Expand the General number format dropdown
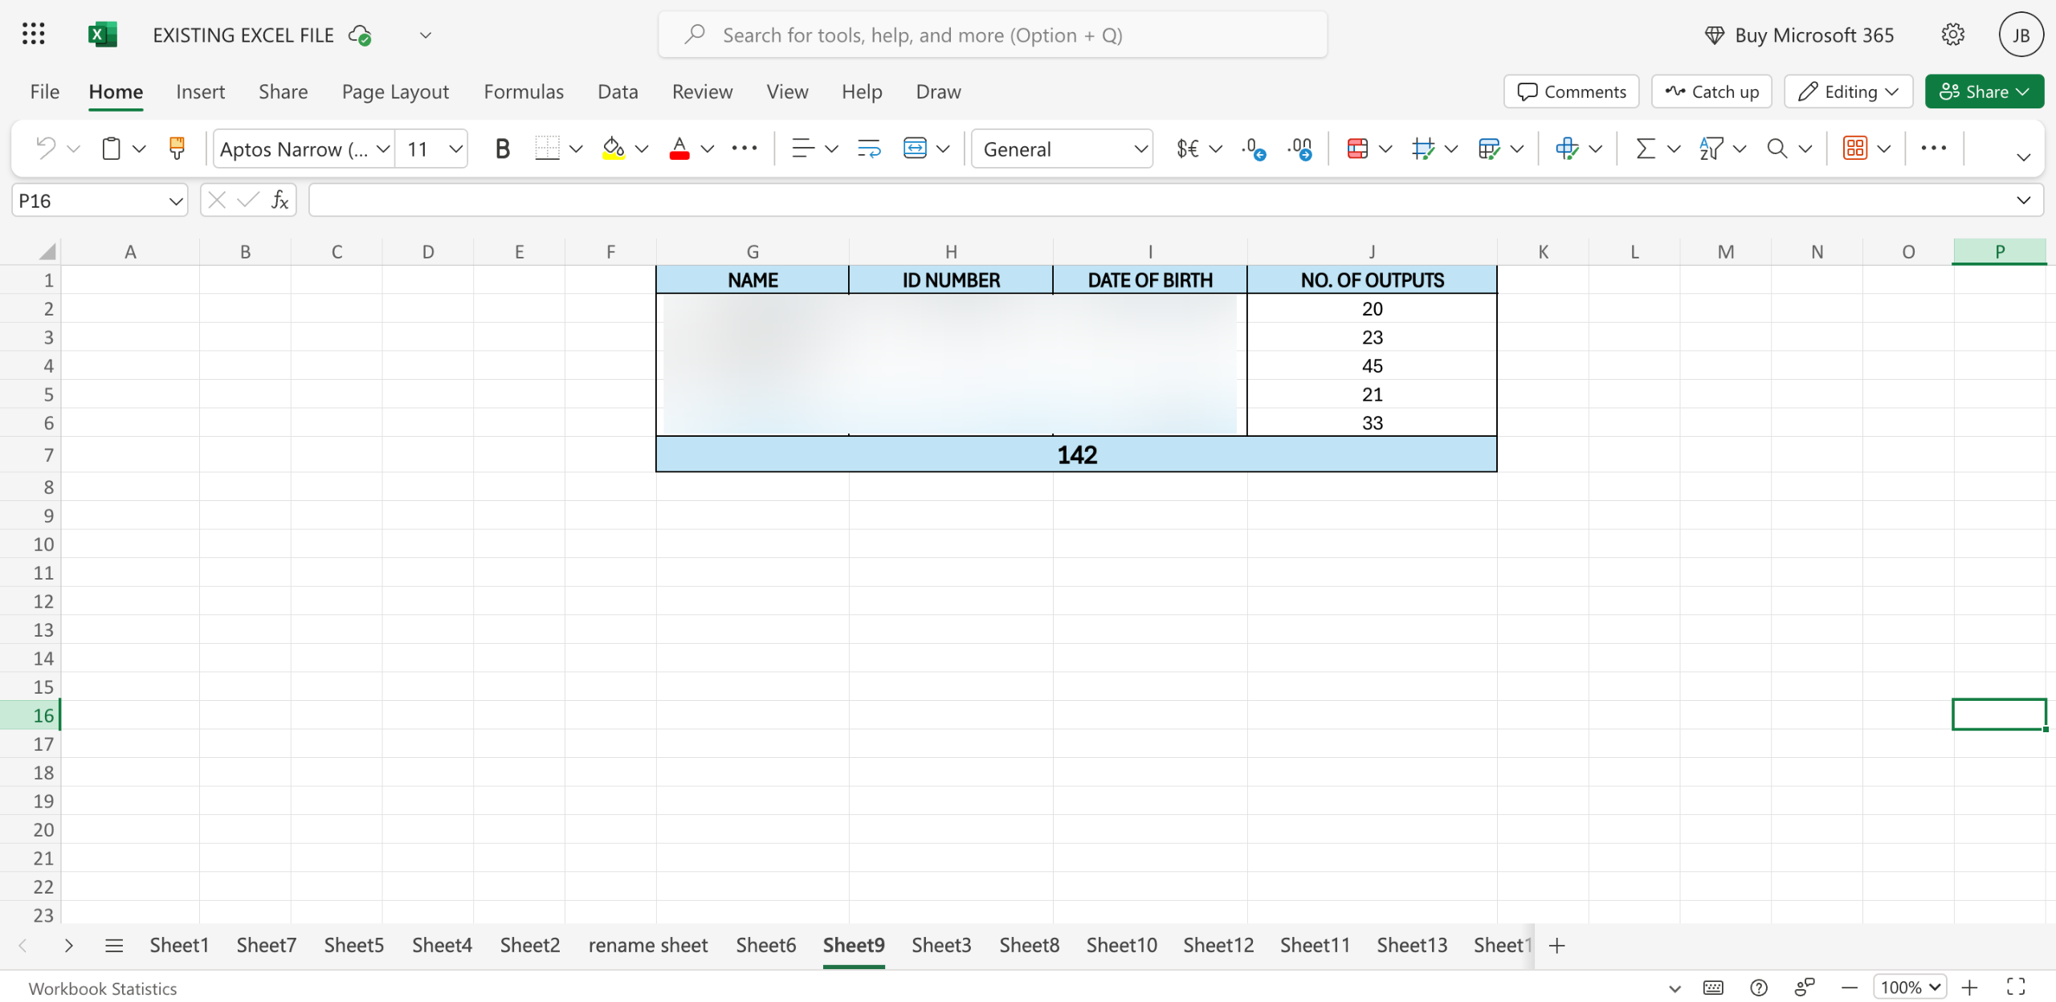Image resolution: width=2056 pixels, height=1002 pixels. coord(1140,149)
